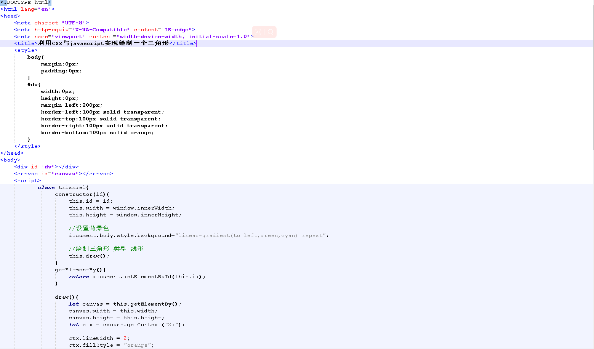Screen dimensions: 594x349
Task: Click the AI recognition icon in floating overlay
Action: pos(258,32)
